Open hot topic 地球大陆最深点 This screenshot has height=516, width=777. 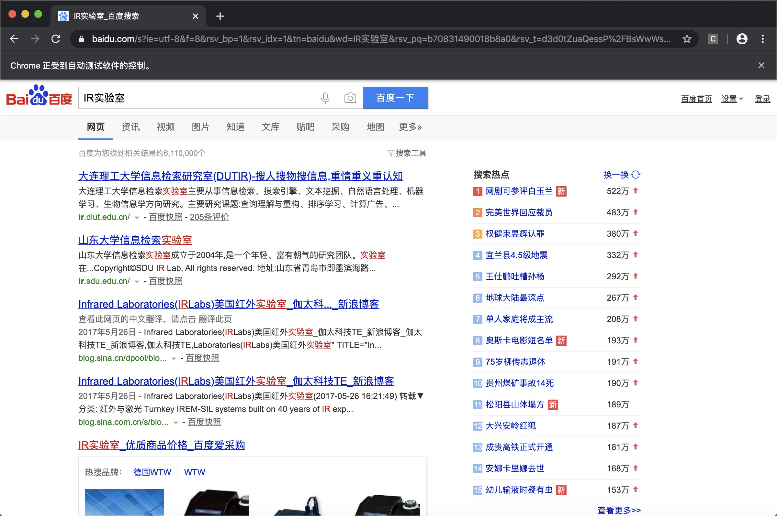click(x=515, y=298)
